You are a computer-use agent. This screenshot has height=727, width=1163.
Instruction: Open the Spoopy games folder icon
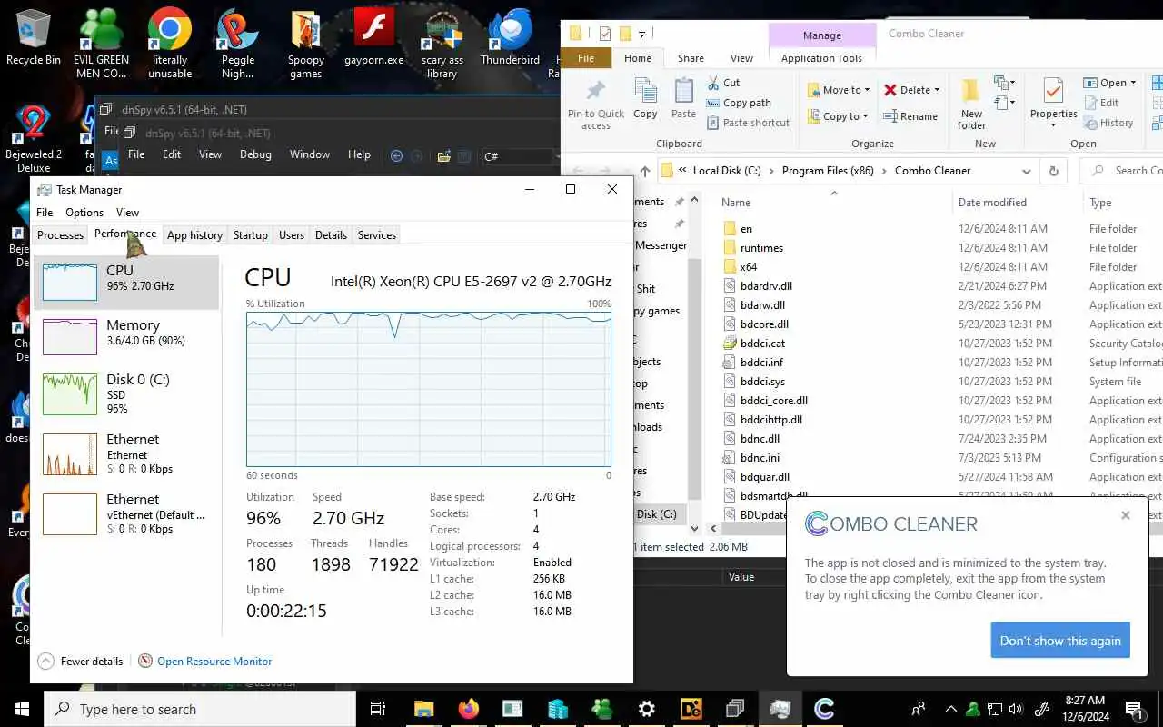(x=306, y=44)
